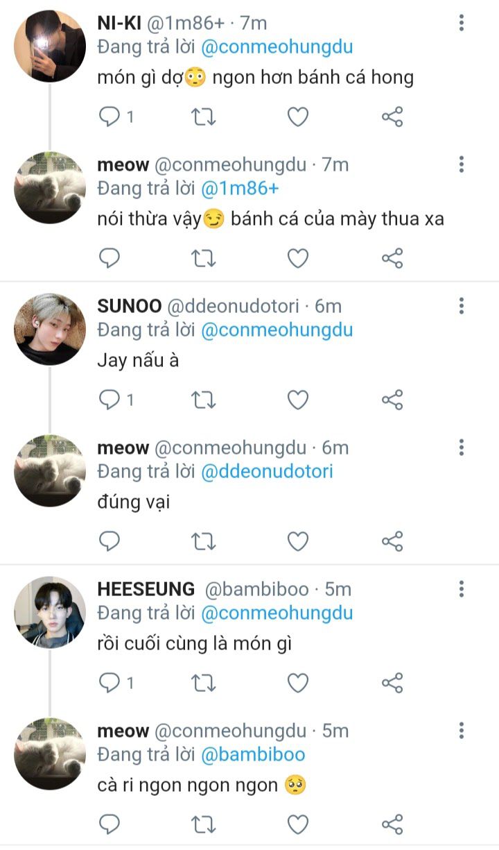Reply to NI-KI's tweet about bánh cá
Screen dimensions: 499x850
click(x=110, y=117)
